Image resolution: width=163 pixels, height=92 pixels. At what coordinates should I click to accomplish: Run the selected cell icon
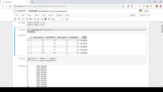(42, 19)
